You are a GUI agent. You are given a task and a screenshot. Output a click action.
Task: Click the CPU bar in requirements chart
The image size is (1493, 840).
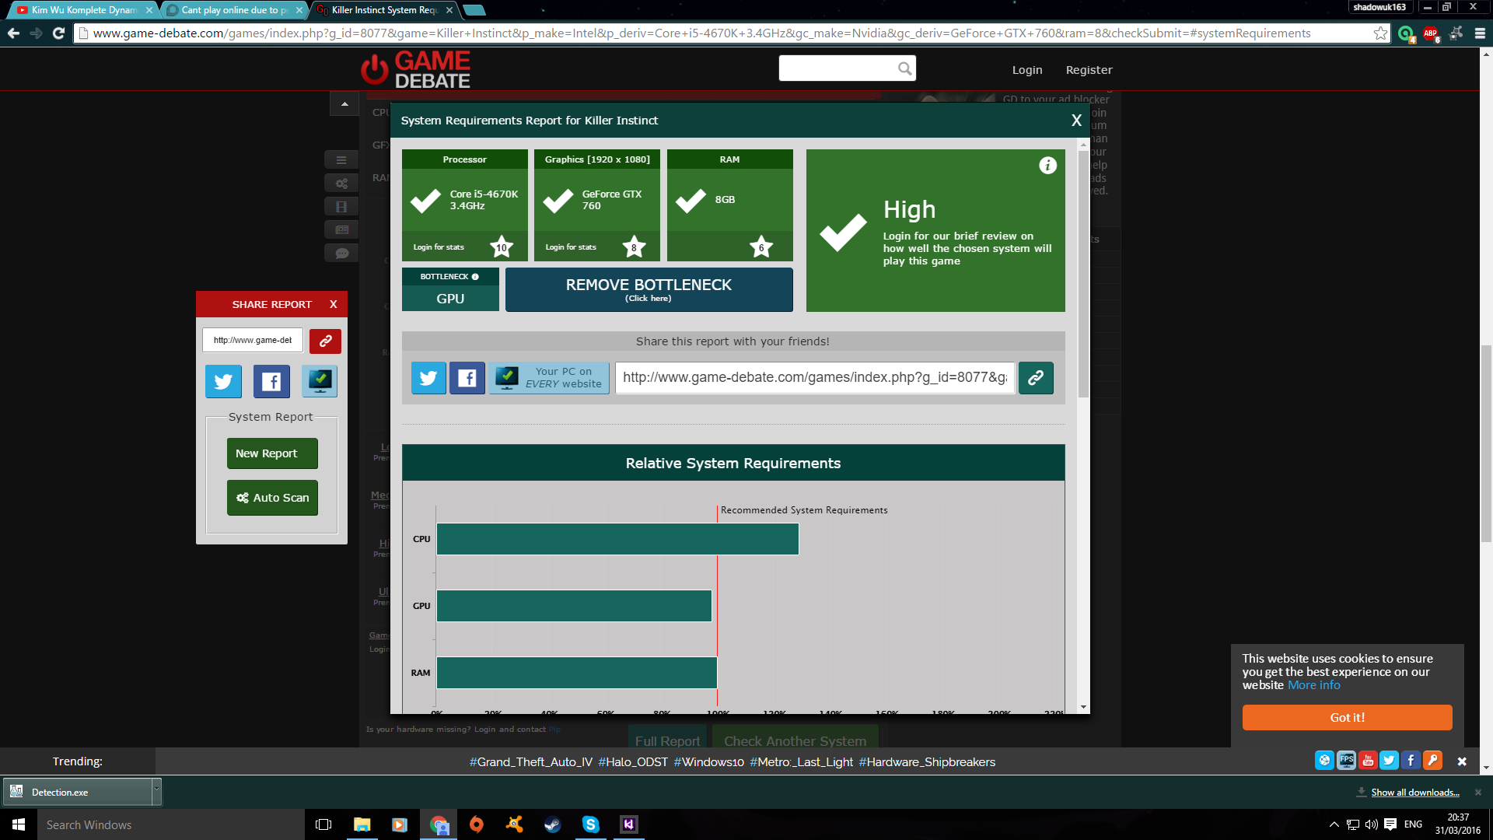(x=617, y=539)
